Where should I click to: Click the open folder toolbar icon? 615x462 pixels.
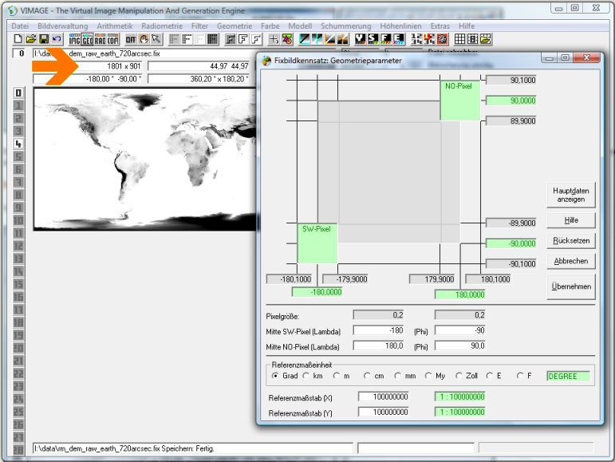(x=30, y=38)
